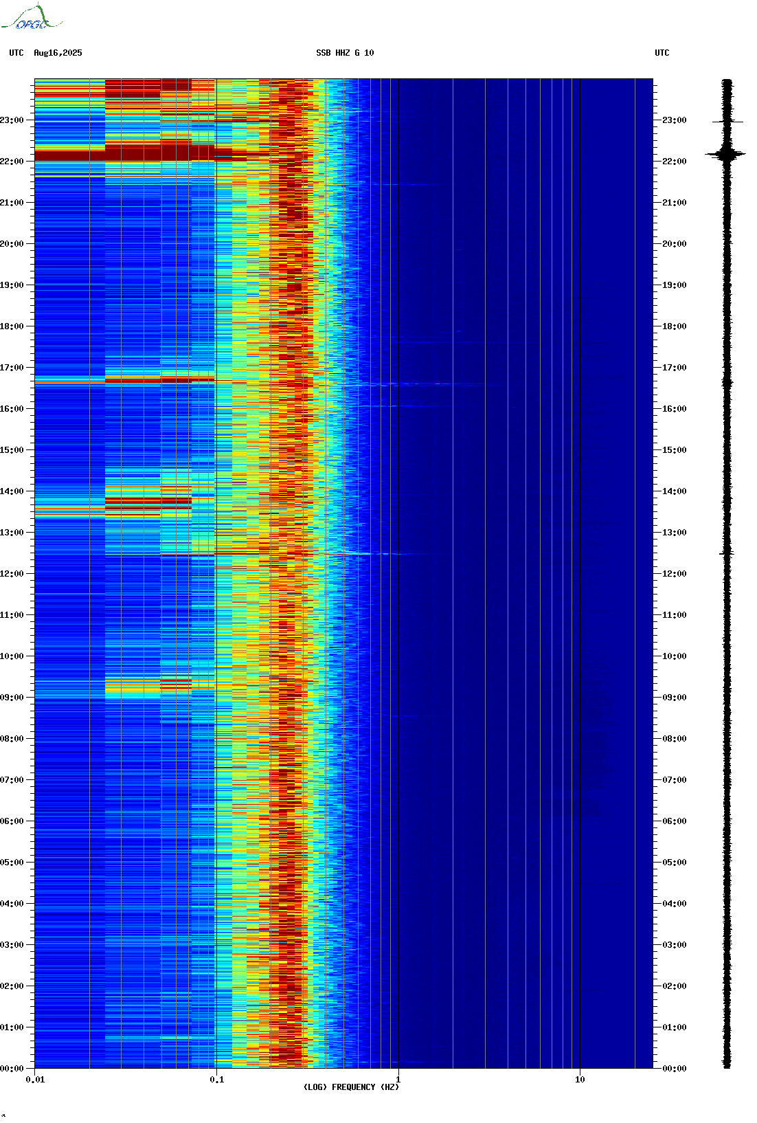Click the 19:00 label on the left time axis
The width and height of the screenshot is (757, 1123).
12,285
